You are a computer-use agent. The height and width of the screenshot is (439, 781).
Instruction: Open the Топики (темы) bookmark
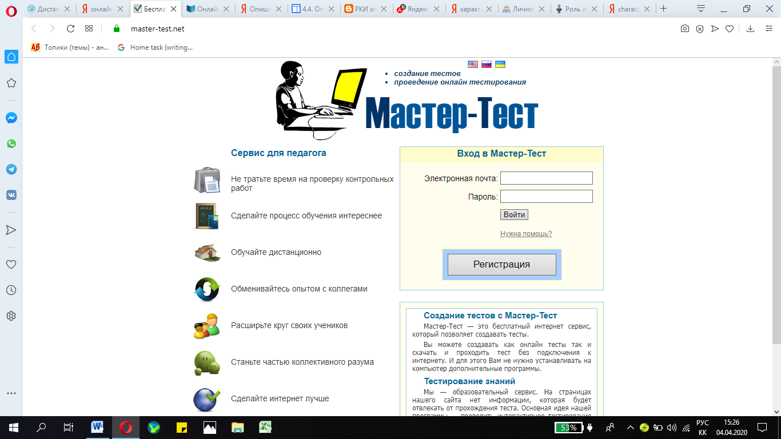click(70, 47)
